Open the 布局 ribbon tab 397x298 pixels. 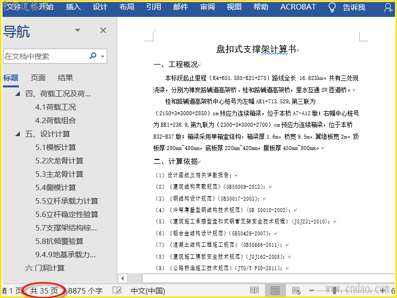click(127, 7)
